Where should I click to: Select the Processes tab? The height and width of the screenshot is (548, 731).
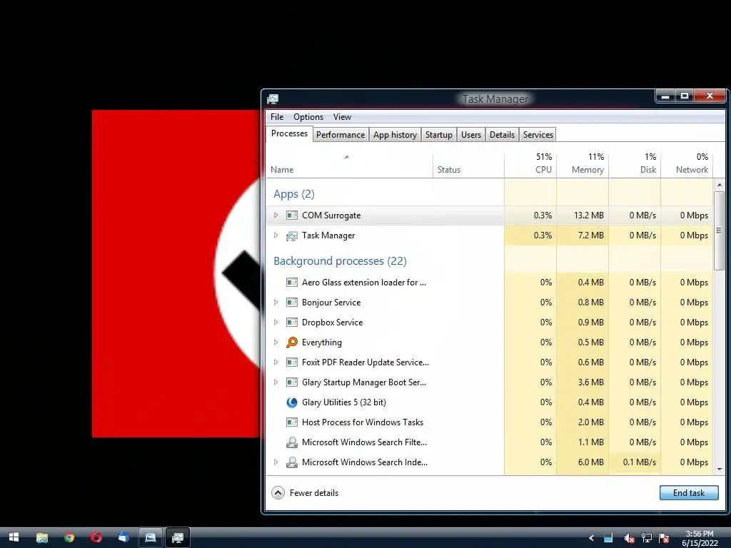(x=290, y=133)
